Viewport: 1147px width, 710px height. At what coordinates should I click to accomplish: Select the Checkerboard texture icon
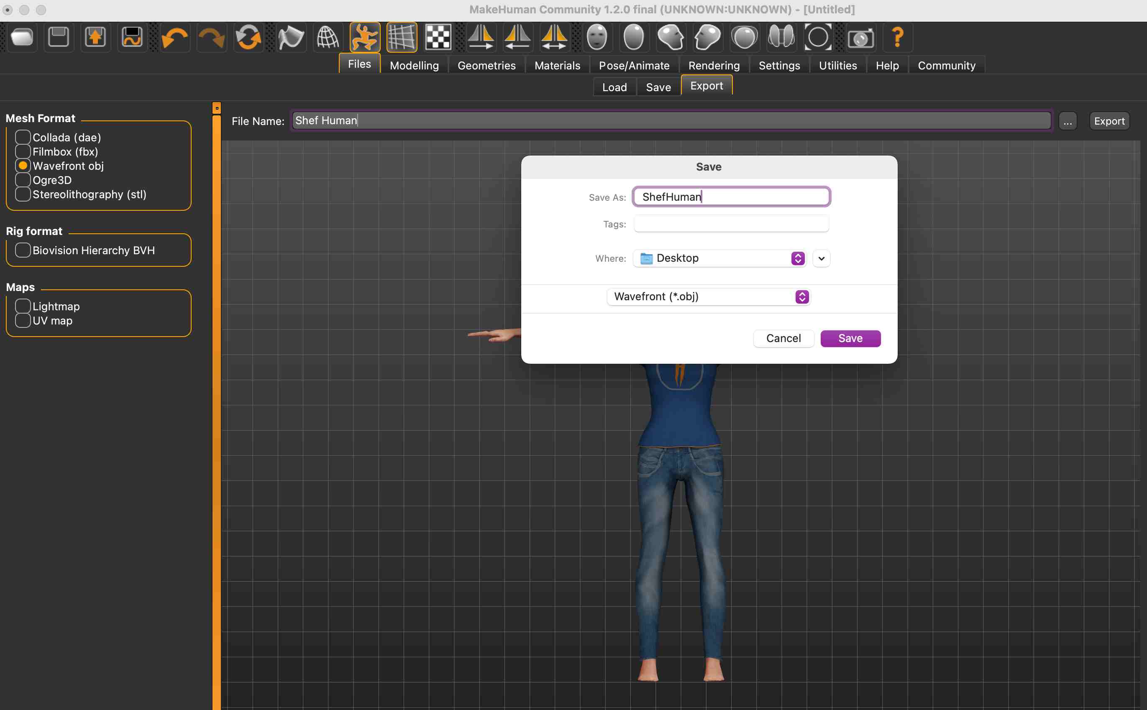pos(439,38)
